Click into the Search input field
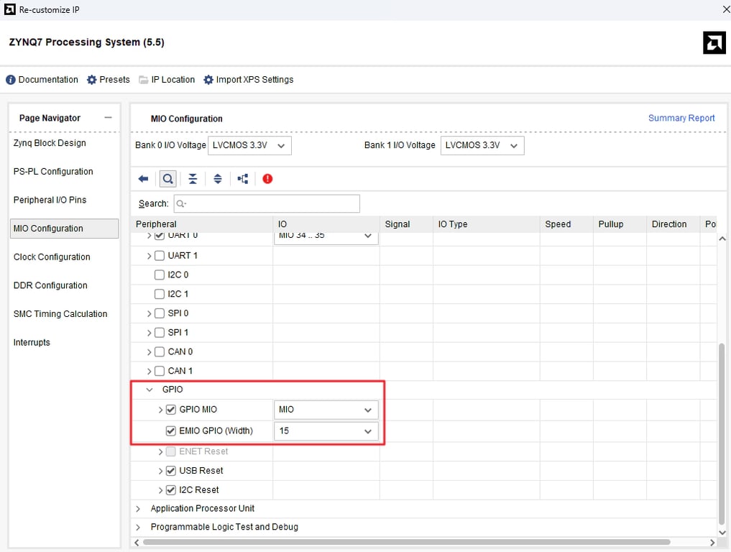The image size is (731, 552). tap(267, 203)
